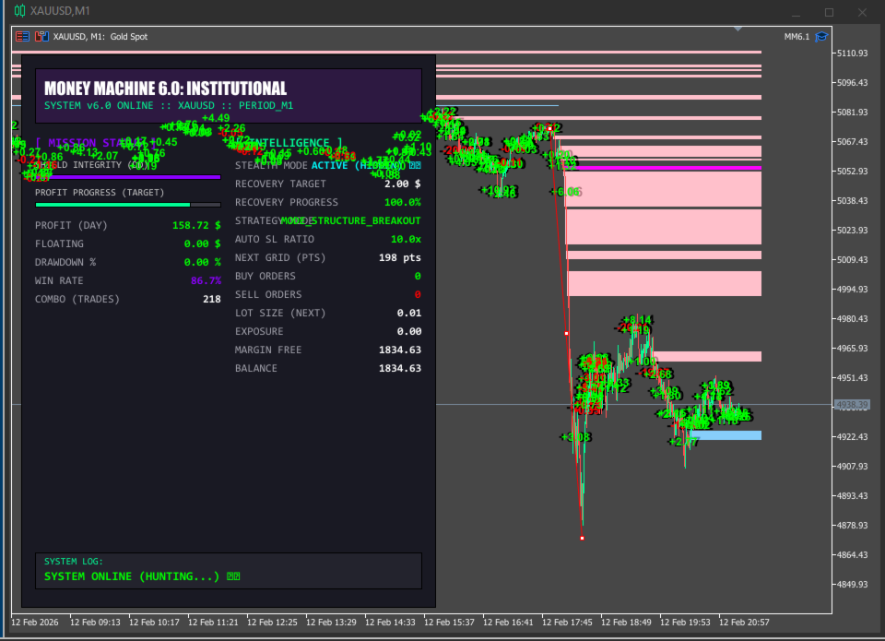Click the WIN RATE value 86.7%
The height and width of the screenshot is (641, 885).
pos(206,280)
